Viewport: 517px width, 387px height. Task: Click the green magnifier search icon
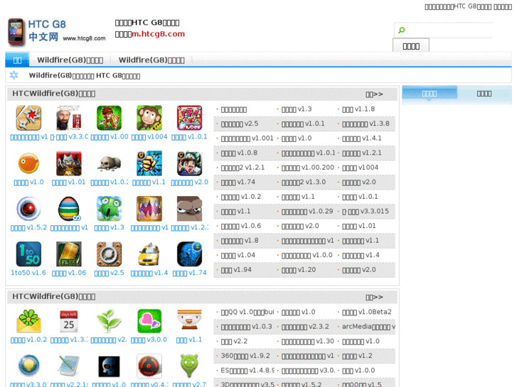click(401, 31)
